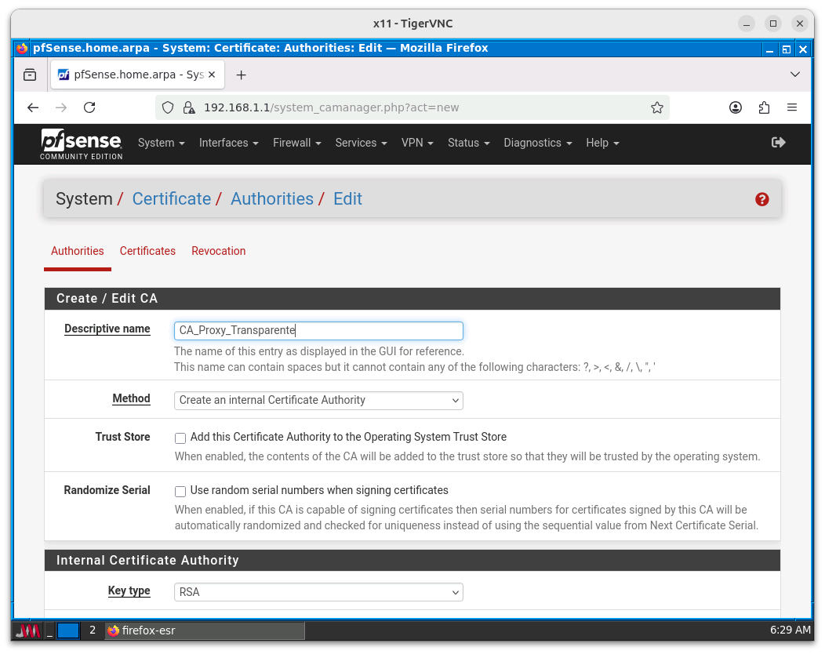This screenshot has height=654, width=825.
Task: Switch to the Revocation tab
Action: [218, 251]
